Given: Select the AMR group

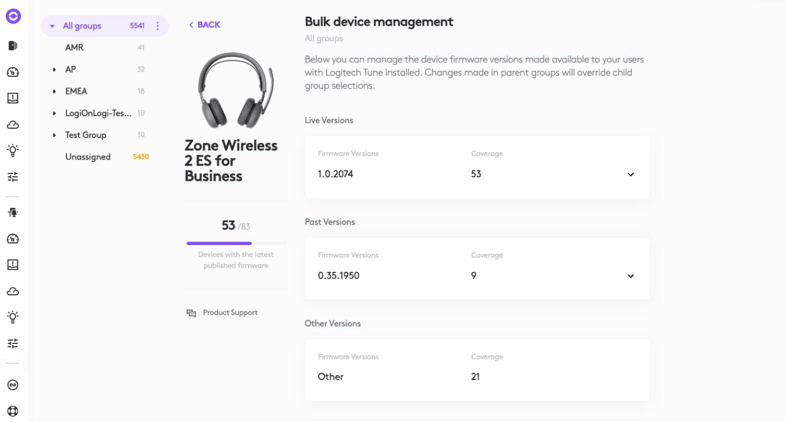Looking at the screenshot, I should point(74,48).
